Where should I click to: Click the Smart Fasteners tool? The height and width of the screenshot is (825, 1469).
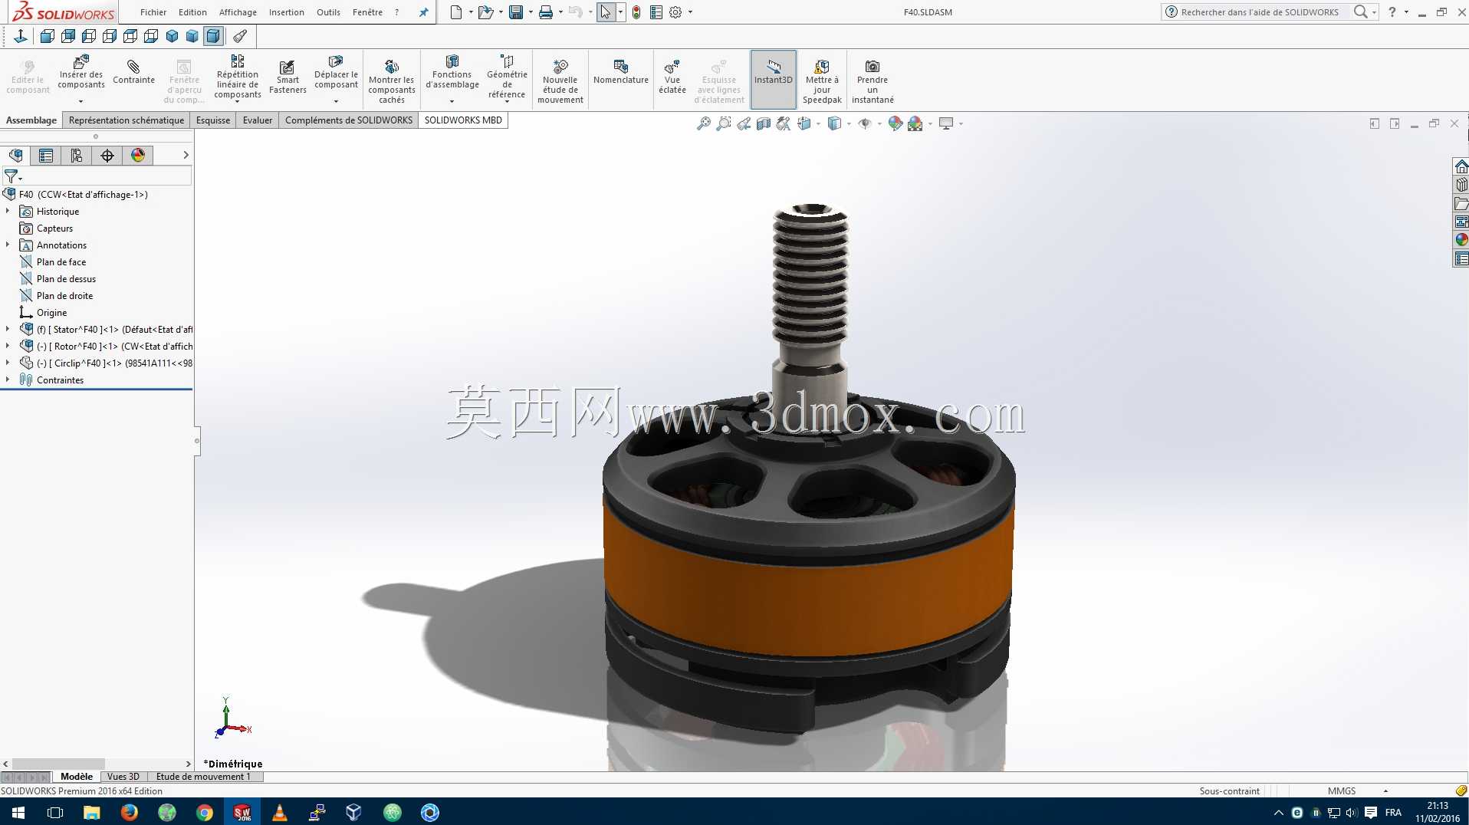click(288, 77)
